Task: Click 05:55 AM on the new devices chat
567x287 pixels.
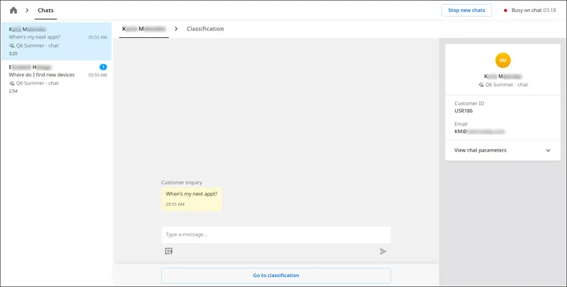Action: [x=98, y=75]
